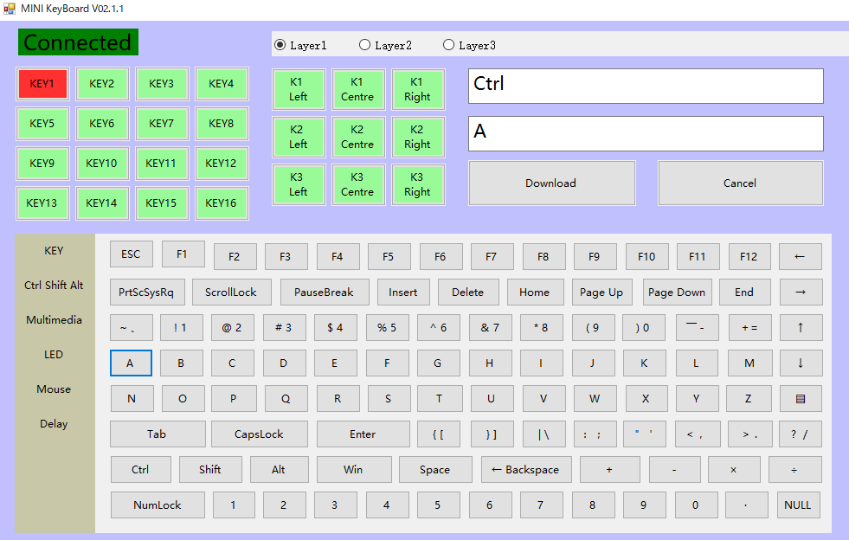Click the Backspace key with arrow

525,470
